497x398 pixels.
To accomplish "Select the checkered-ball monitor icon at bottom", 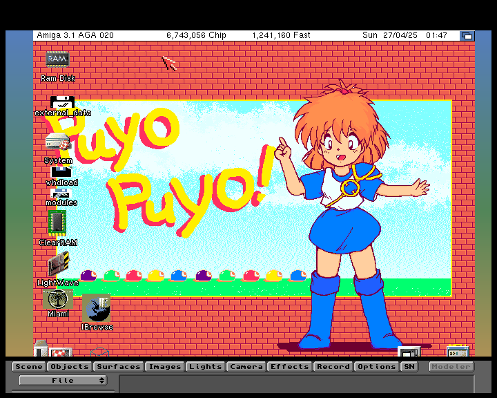I will [60, 352].
